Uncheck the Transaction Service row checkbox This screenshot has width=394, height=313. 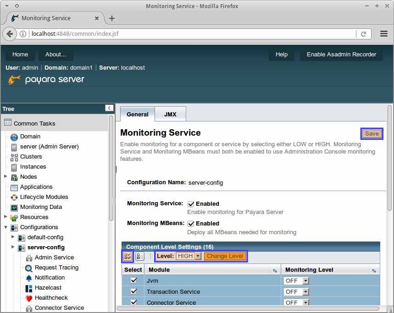click(x=133, y=291)
